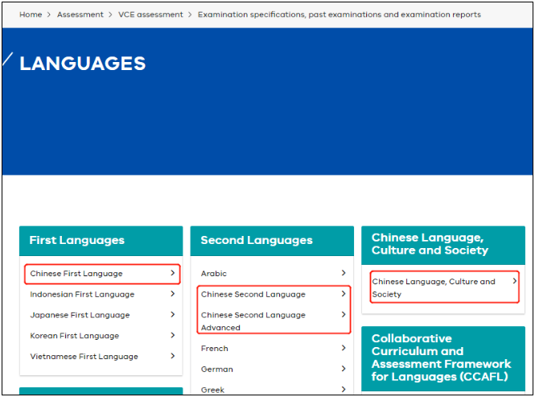Click chevron next to Japanese First Language
The image size is (535, 397).
pos(173,314)
